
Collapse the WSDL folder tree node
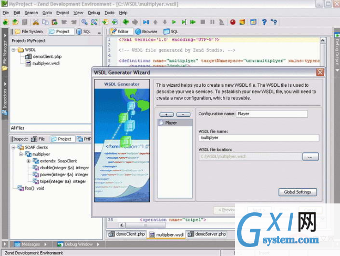point(14,50)
